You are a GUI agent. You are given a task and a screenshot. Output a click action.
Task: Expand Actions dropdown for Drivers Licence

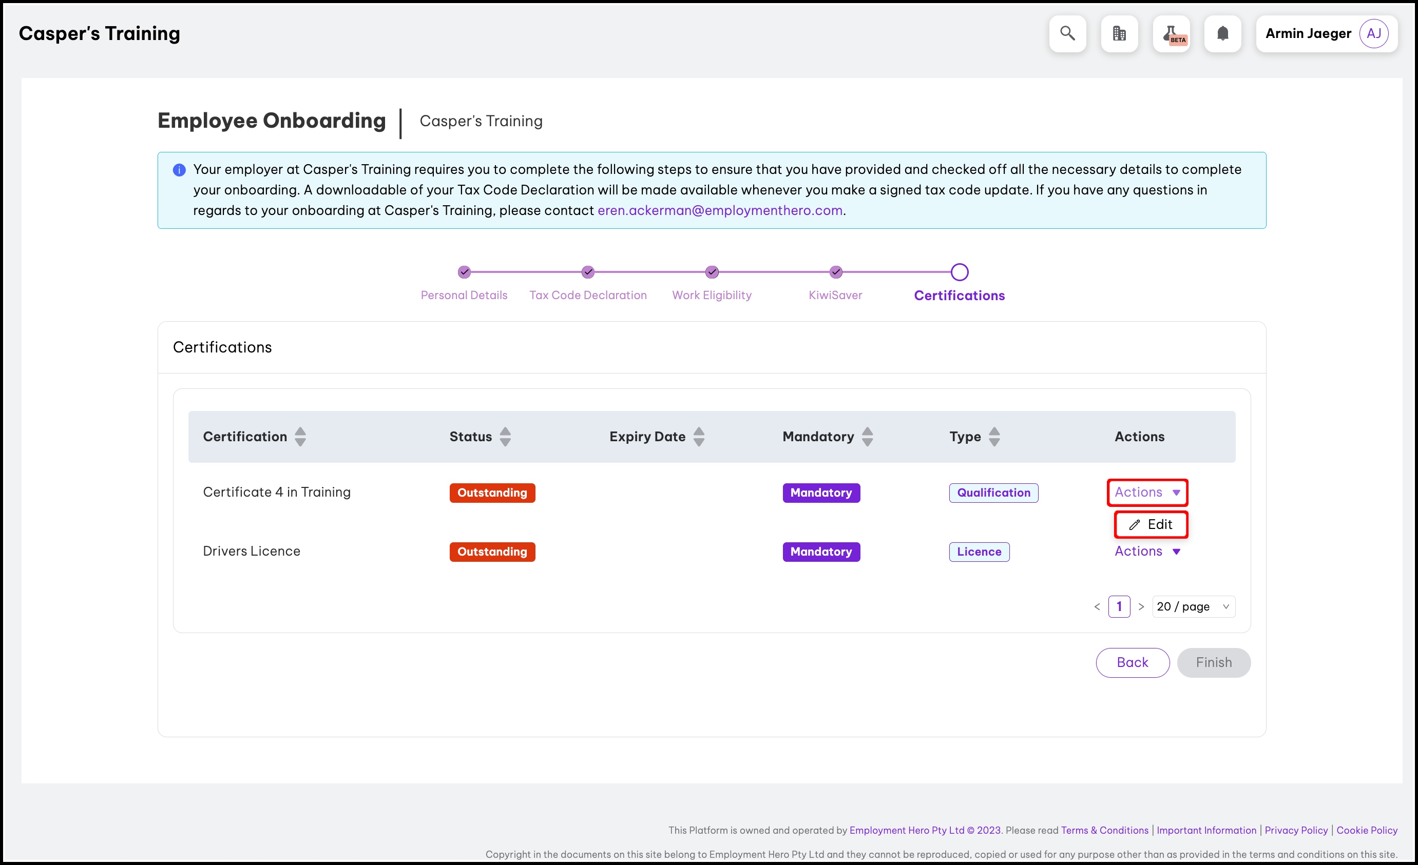click(1147, 551)
